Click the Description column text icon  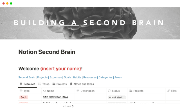coord(78,91)
